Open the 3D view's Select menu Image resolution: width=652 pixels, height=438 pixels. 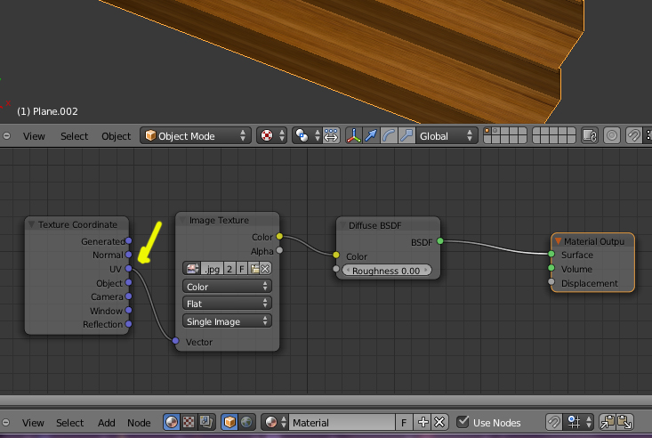[x=74, y=136]
